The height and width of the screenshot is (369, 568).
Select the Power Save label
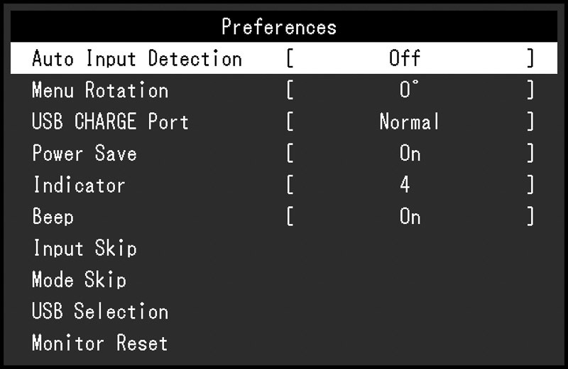coord(84,154)
